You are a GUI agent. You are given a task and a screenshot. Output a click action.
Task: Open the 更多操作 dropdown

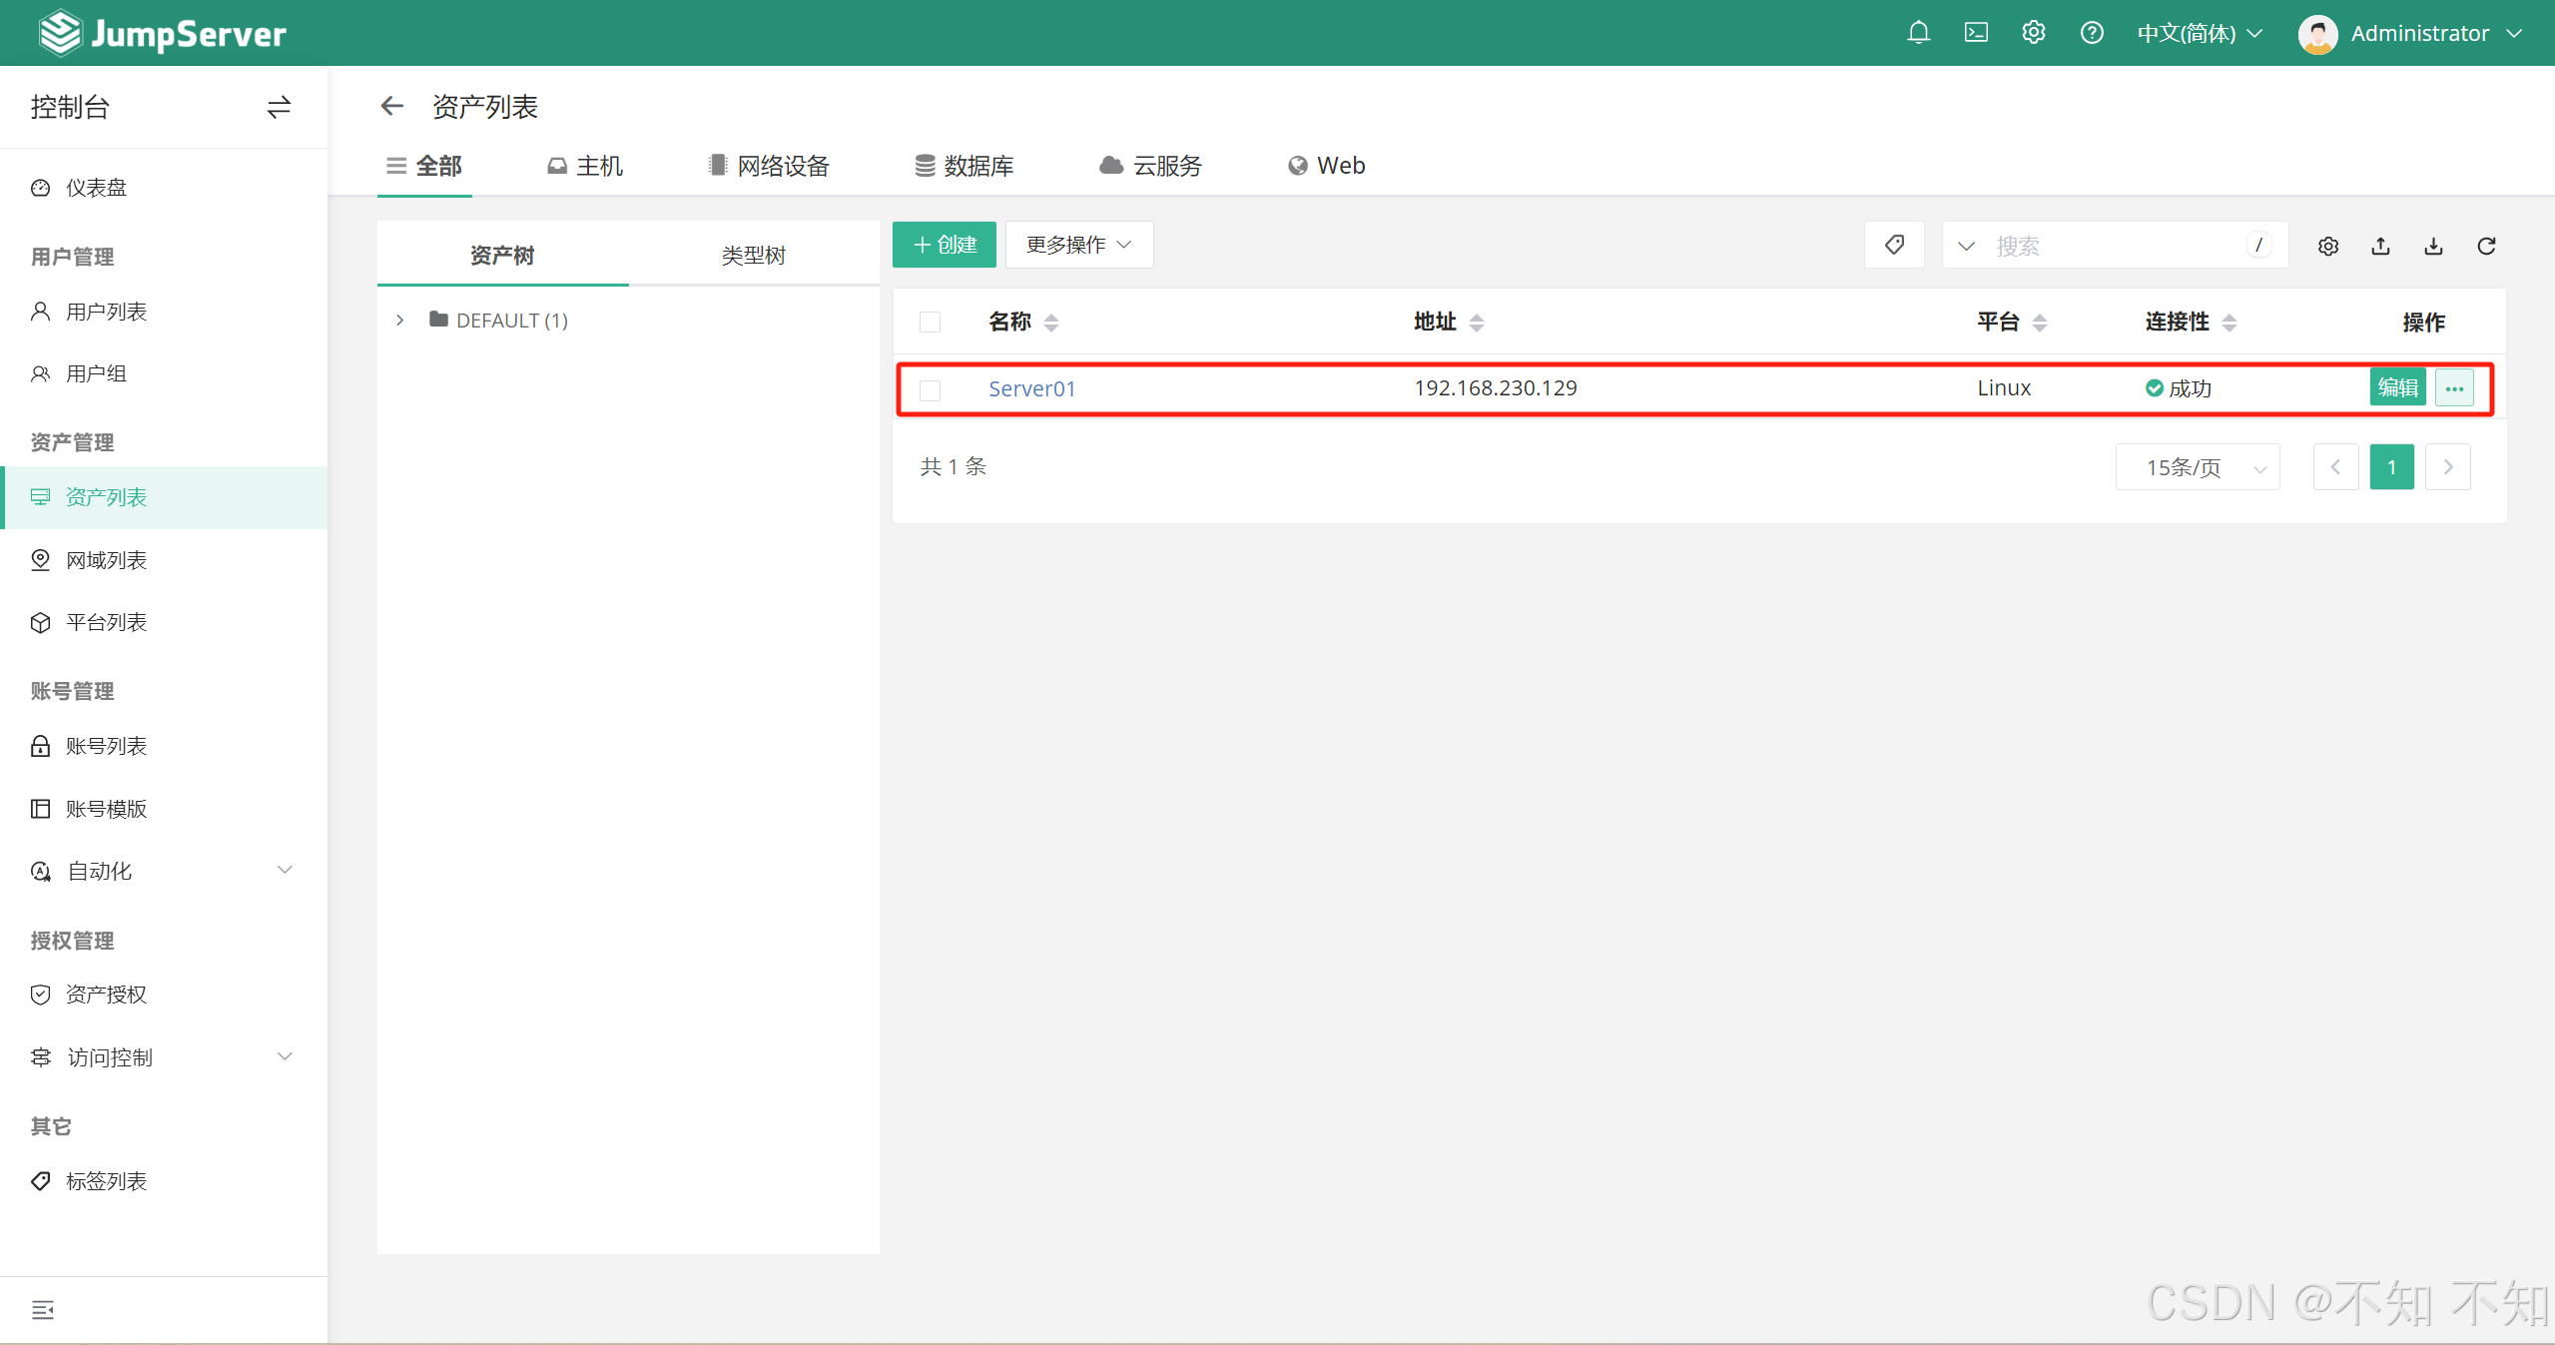point(1078,245)
